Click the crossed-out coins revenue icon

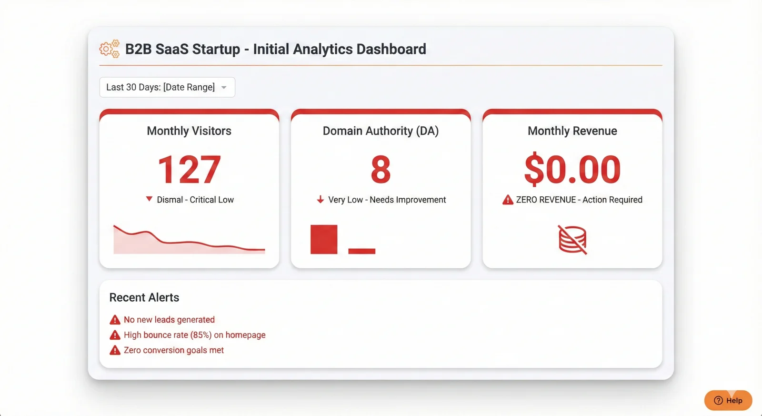tap(572, 239)
